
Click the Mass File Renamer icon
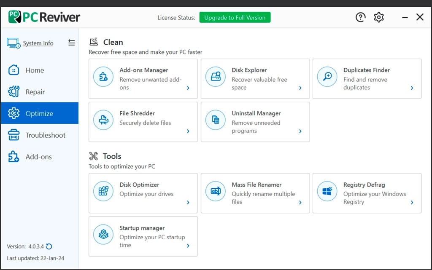pos(216,191)
